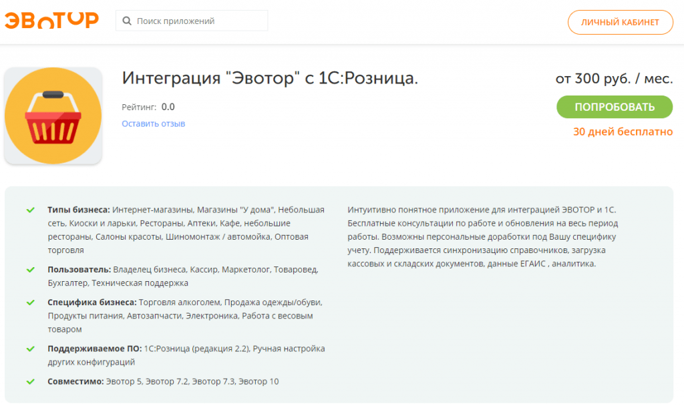Image resolution: width=684 pixels, height=406 pixels.
Task: Click the Специфика бизнеса label
Action: pos(92,302)
